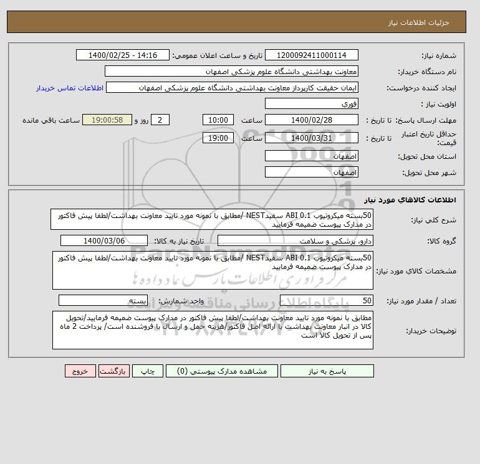Click the validity time field 19:00
Image resolution: width=480 pixels, height=464 pixels.
[x=218, y=138]
